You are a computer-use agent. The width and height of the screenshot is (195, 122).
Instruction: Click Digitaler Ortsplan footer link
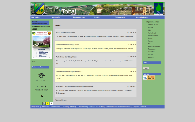pyautogui.click(x=139, y=107)
